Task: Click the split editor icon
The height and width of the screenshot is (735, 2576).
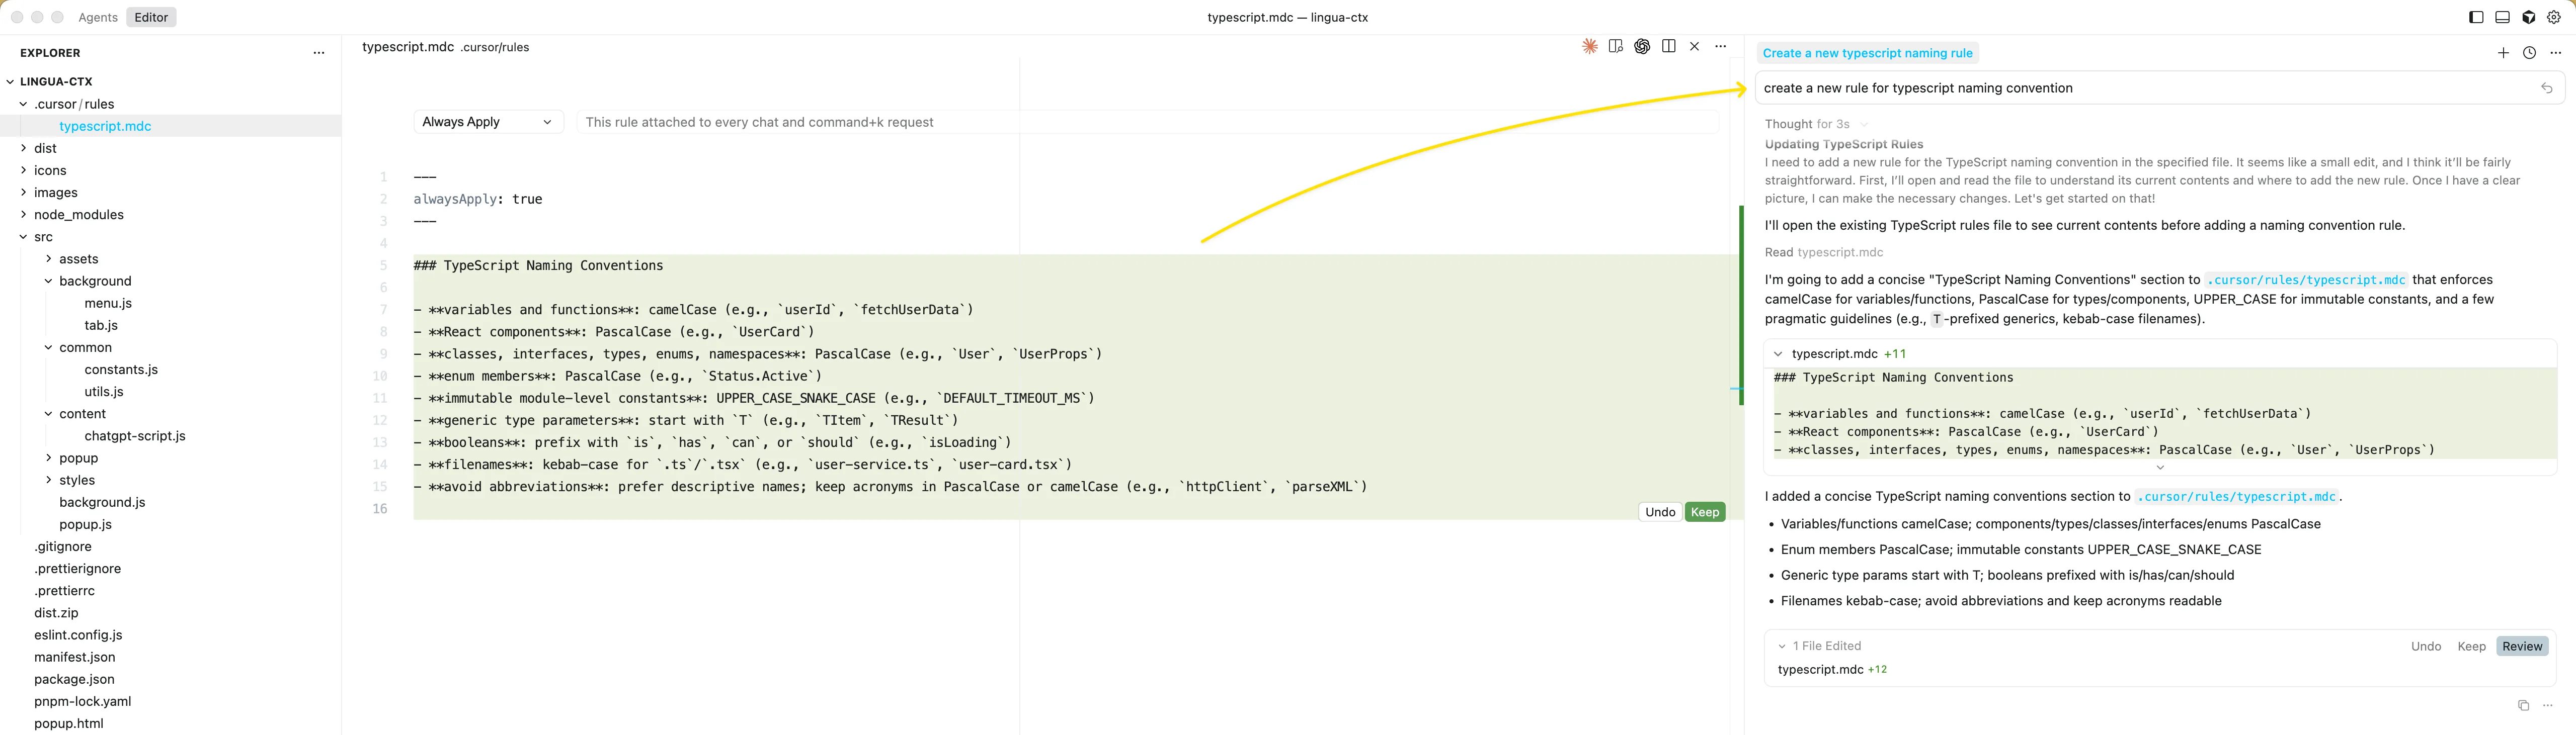Action: point(1668,46)
